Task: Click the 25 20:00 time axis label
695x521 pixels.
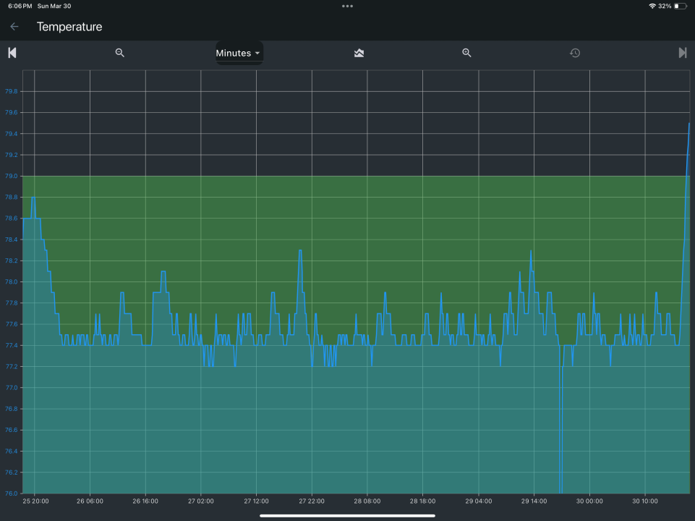Action: click(35, 501)
